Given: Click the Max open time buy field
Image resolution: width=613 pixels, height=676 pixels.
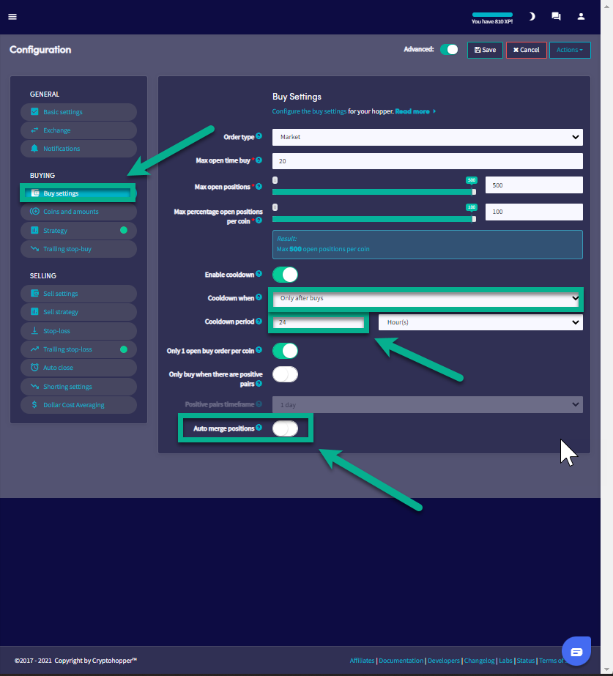Looking at the screenshot, I should 427,161.
